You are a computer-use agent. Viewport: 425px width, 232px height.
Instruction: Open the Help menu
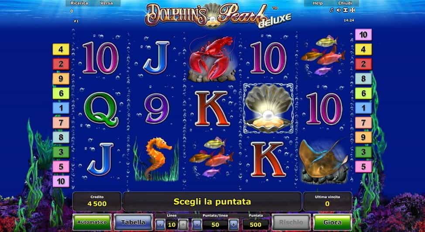(x=318, y=3)
